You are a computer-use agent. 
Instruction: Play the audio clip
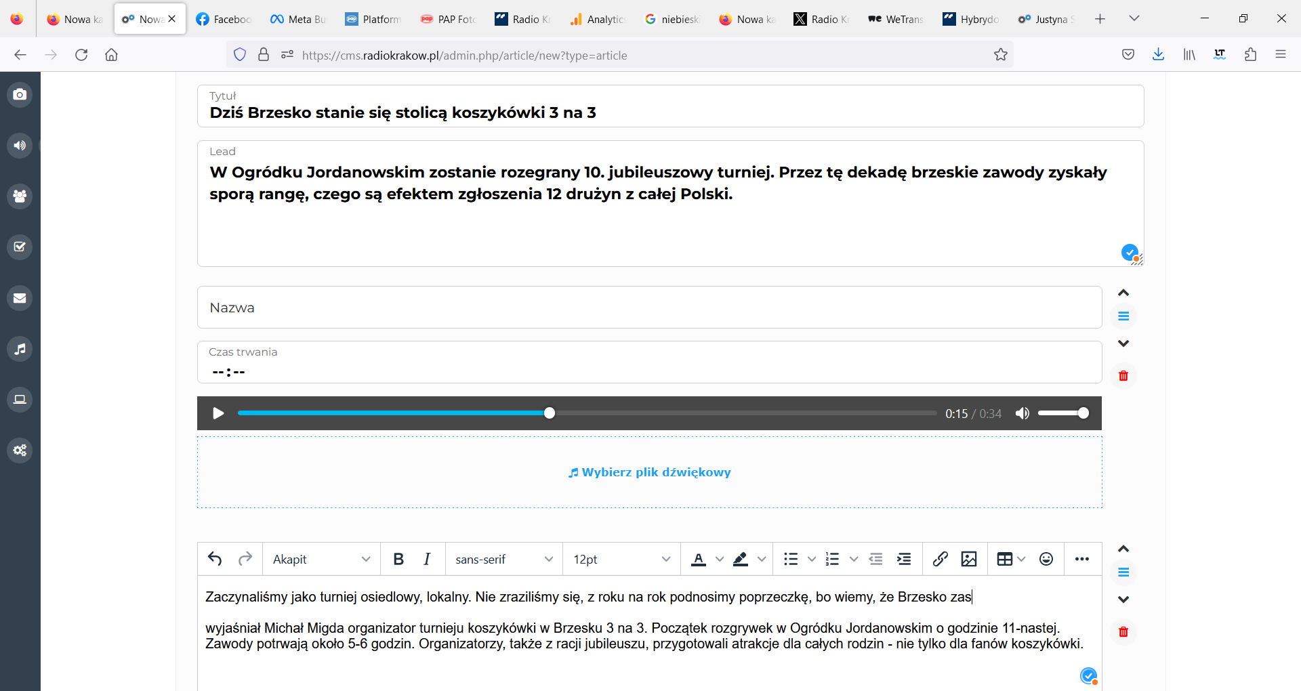(218, 413)
